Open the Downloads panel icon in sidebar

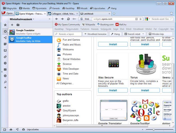tap(5, 50)
